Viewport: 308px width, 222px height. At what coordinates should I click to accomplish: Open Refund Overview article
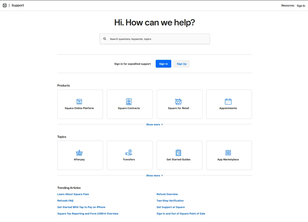pos(167,194)
